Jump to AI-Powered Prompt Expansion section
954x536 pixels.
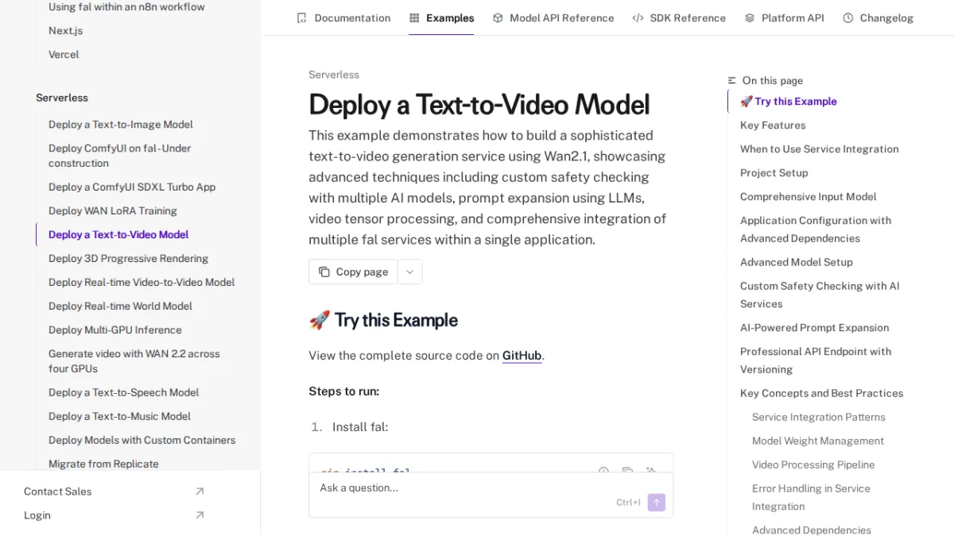click(x=814, y=328)
